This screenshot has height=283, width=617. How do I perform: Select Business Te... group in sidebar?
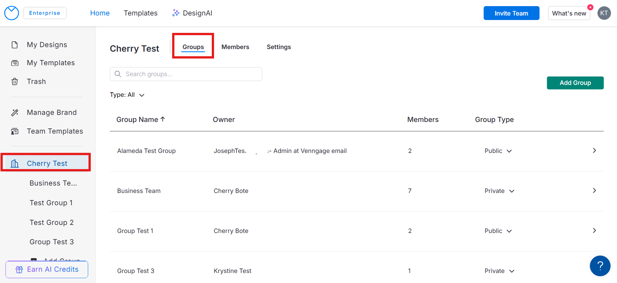[x=53, y=183]
